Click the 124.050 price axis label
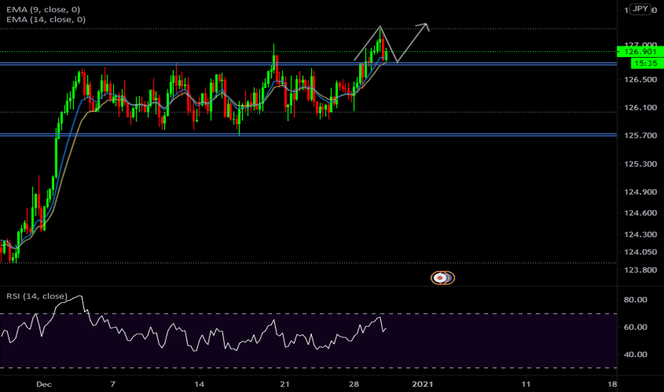 640,252
